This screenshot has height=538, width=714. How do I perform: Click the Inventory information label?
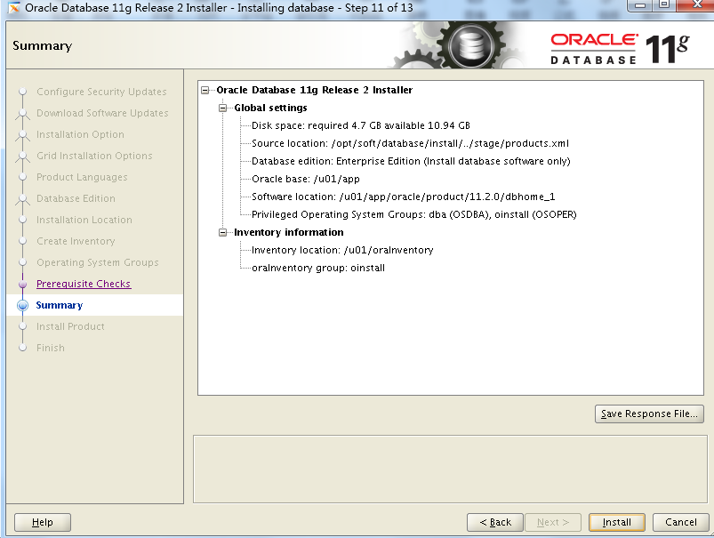pyautogui.click(x=289, y=232)
